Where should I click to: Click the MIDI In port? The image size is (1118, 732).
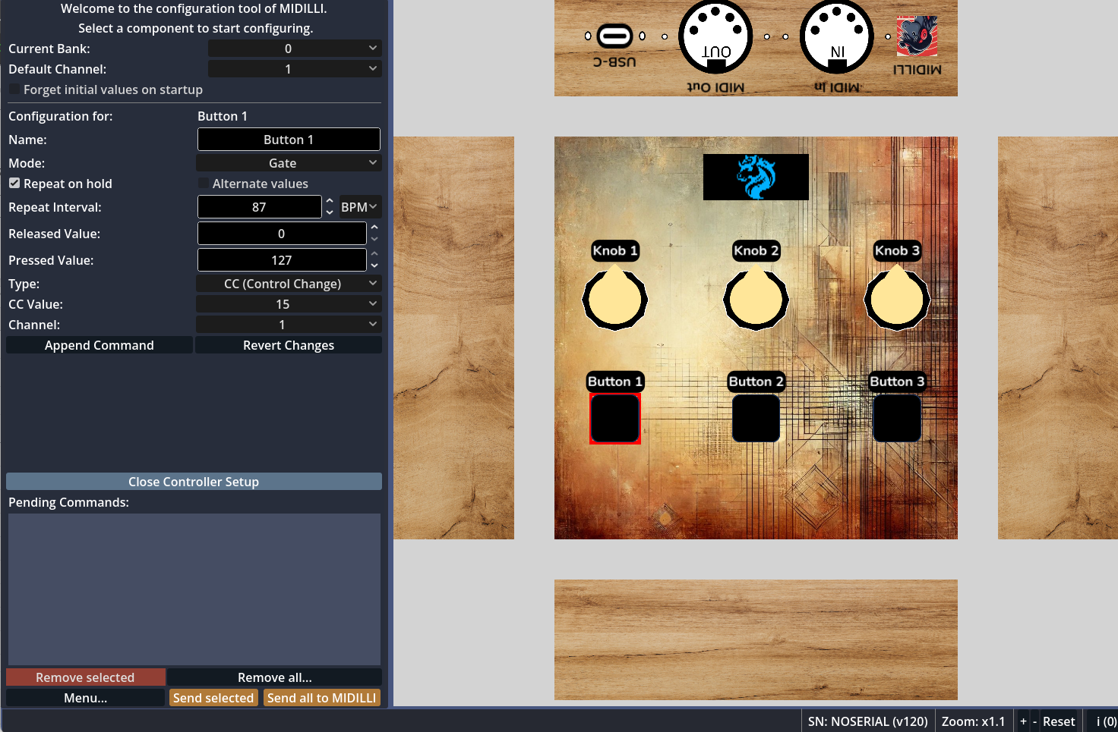point(837,36)
